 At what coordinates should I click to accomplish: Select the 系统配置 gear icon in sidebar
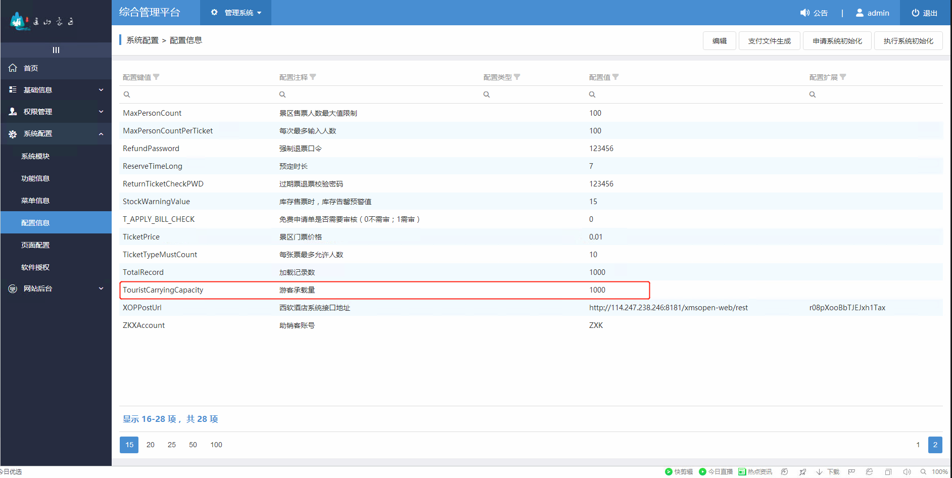[x=12, y=133]
